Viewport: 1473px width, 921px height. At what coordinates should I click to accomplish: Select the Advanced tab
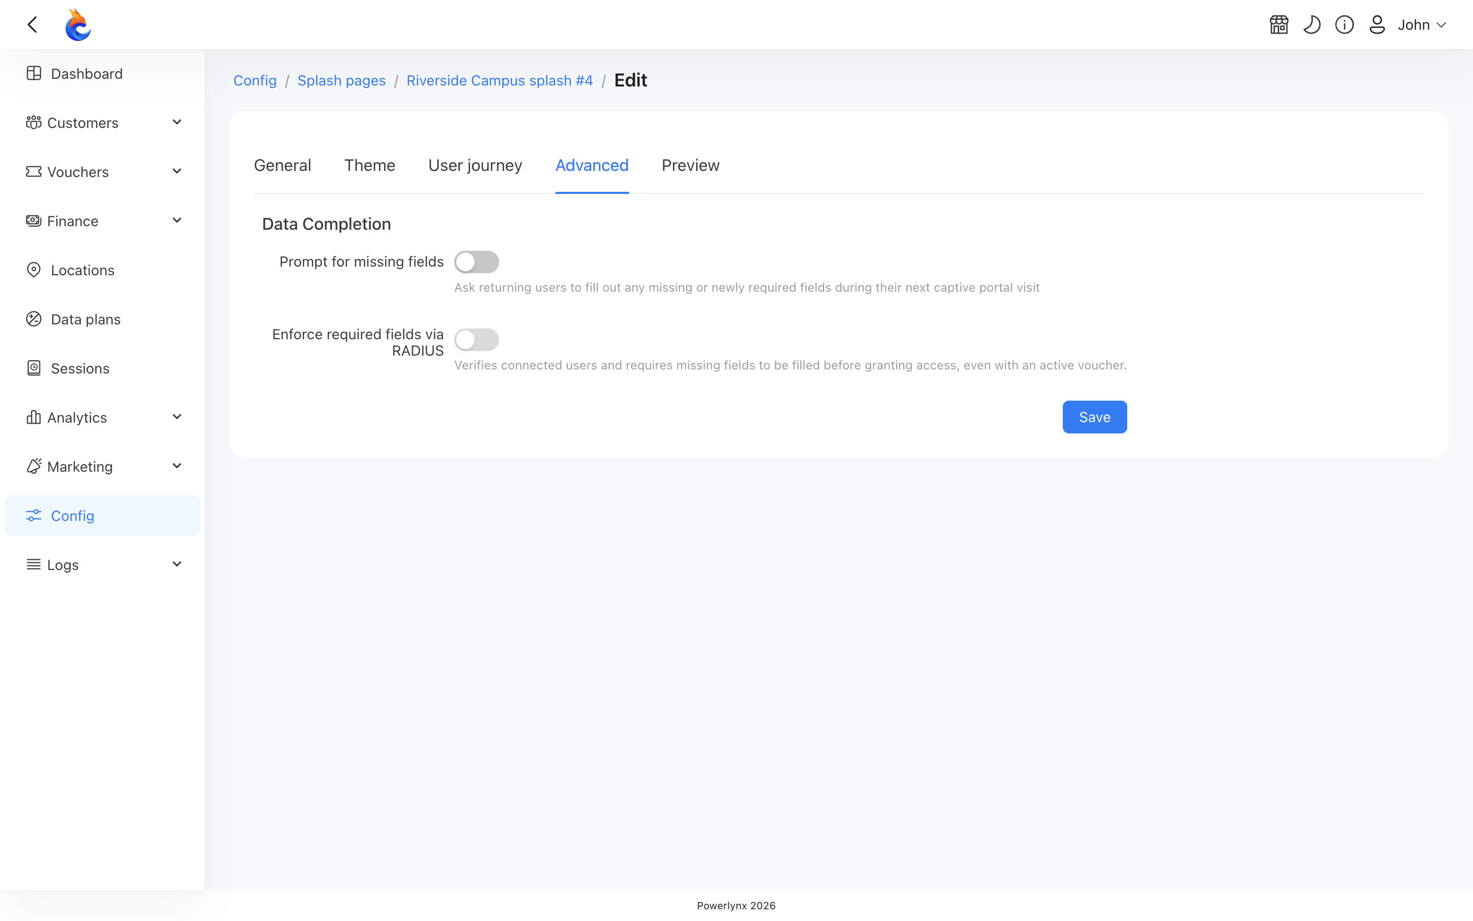click(592, 165)
